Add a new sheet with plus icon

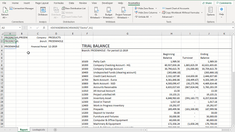tap(55, 130)
